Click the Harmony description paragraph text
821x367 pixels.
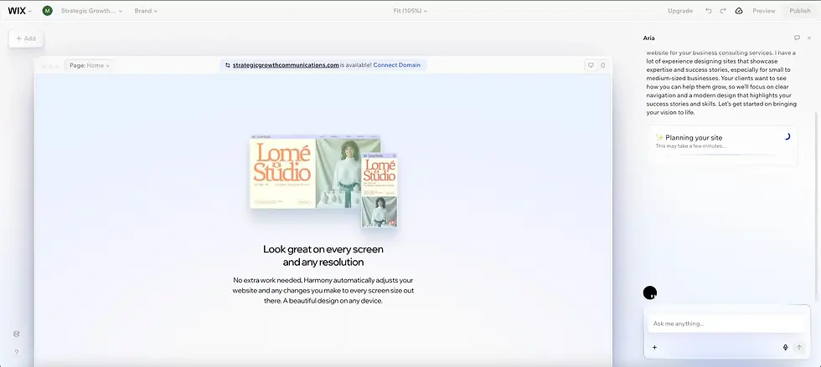[323, 291]
